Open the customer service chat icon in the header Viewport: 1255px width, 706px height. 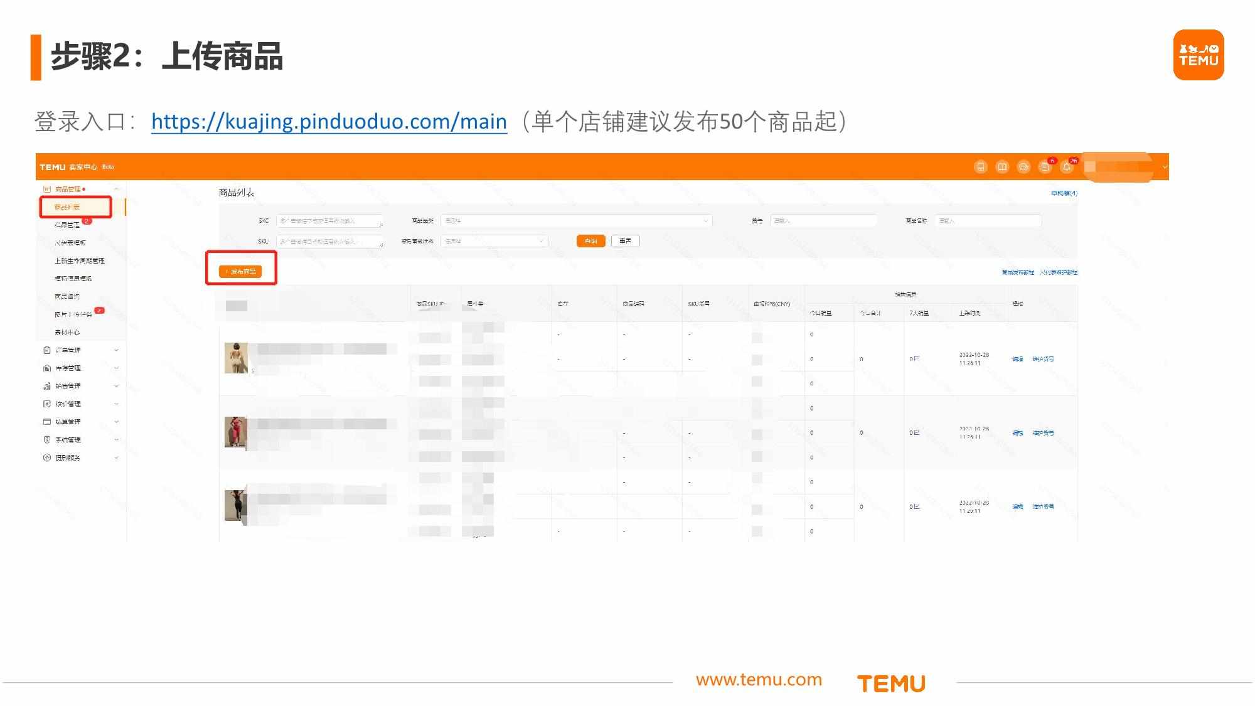click(x=1023, y=167)
